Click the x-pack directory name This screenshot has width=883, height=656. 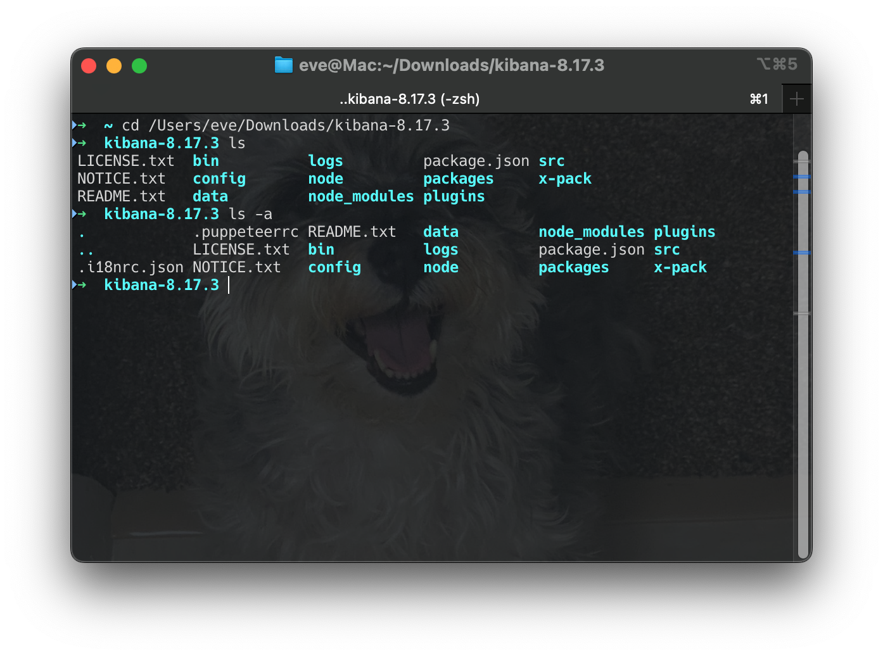coord(565,179)
